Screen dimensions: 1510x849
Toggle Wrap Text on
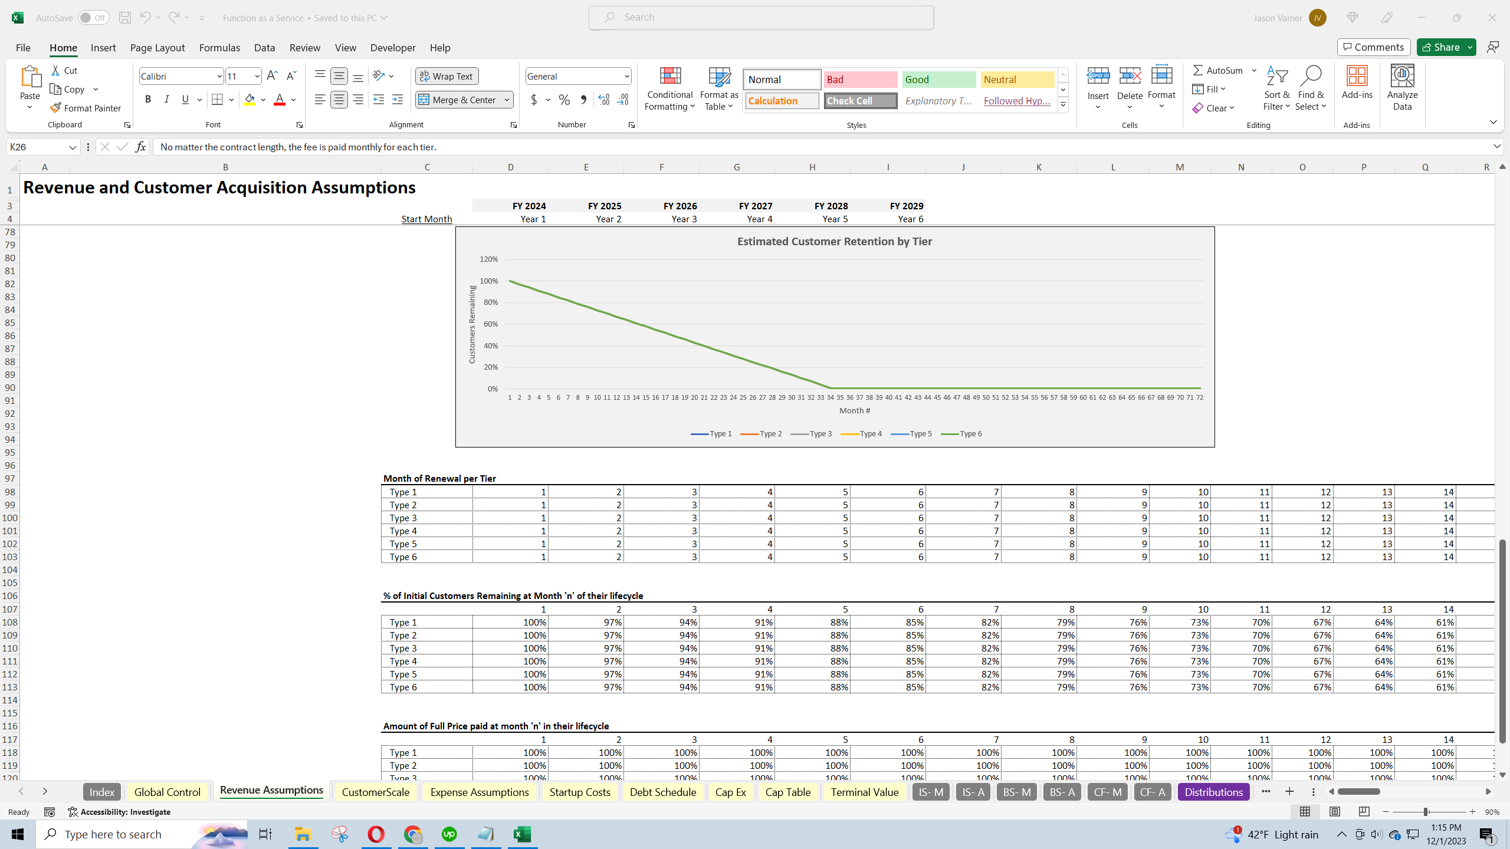(x=447, y=76)
